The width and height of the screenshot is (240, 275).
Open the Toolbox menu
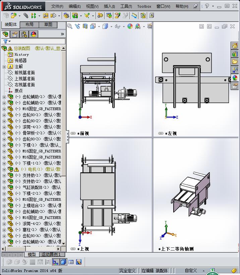tap(144, 6)
